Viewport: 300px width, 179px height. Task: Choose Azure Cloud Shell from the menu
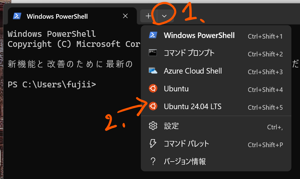pos(193,71)
